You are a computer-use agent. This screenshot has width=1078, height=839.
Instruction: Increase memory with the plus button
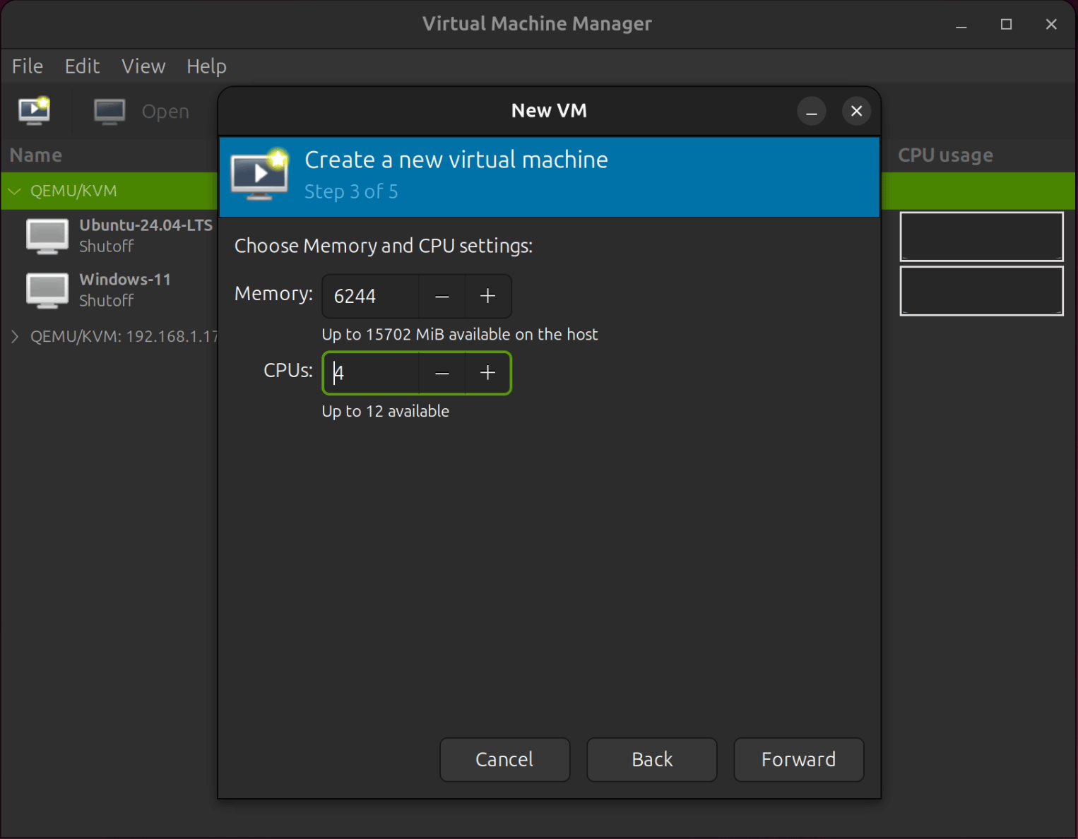(x=487, y=296)
